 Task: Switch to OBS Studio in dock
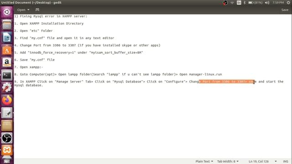pos(7,138)
